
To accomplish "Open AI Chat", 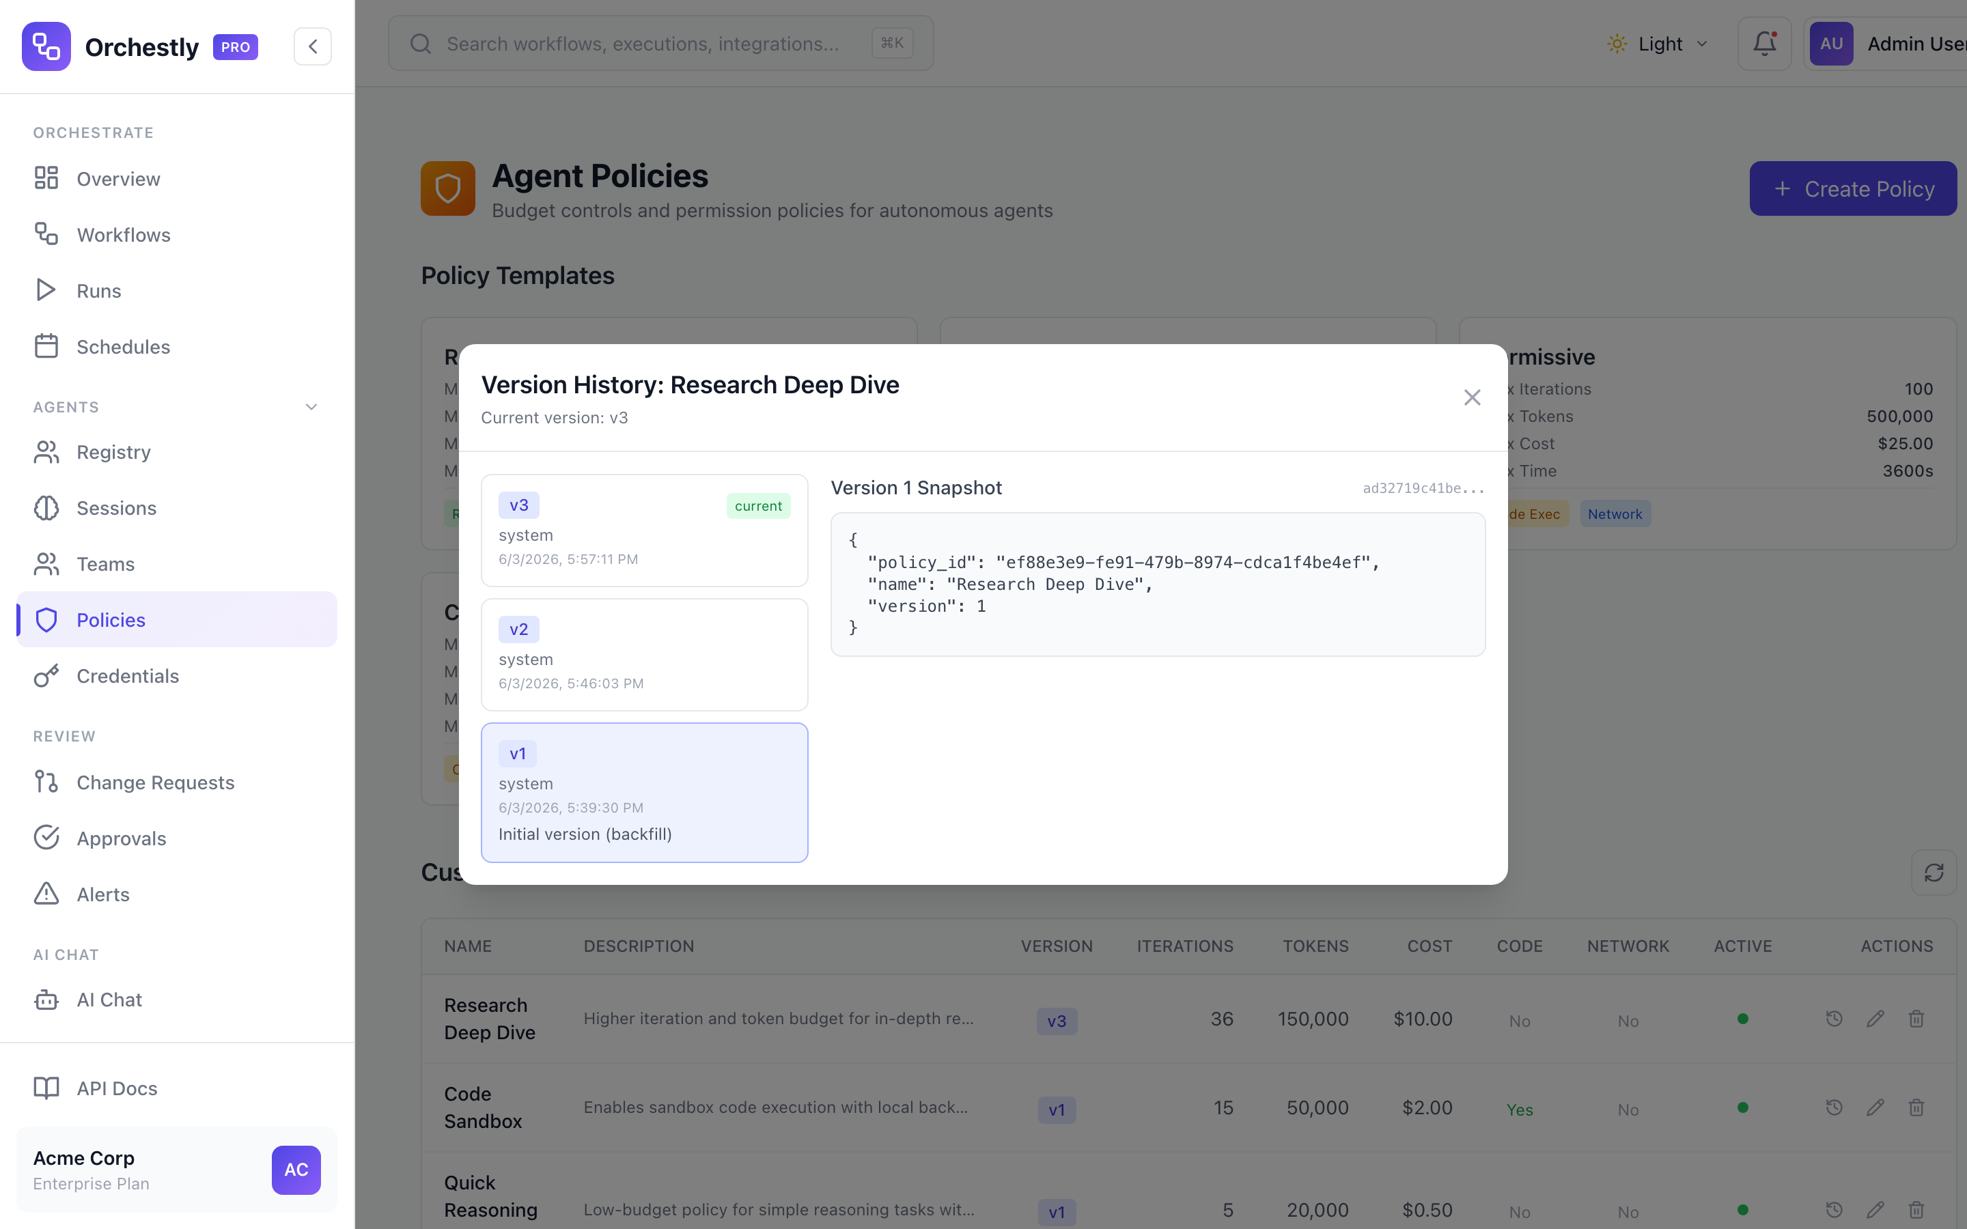I will [176, 999].
